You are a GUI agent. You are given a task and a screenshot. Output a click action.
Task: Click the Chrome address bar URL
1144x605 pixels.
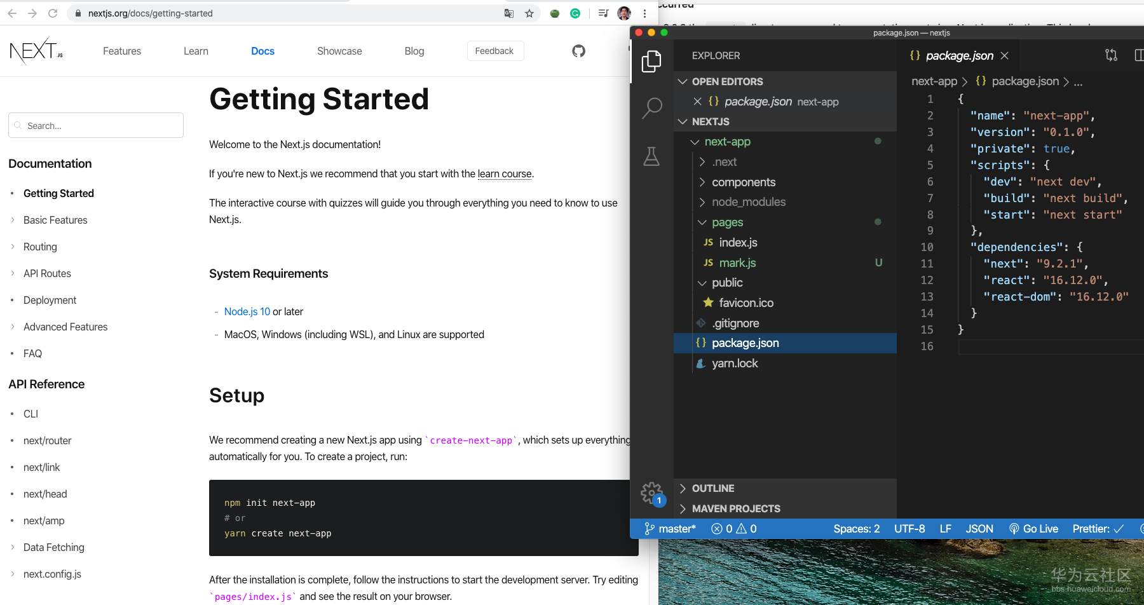click(x=151, y=13)
